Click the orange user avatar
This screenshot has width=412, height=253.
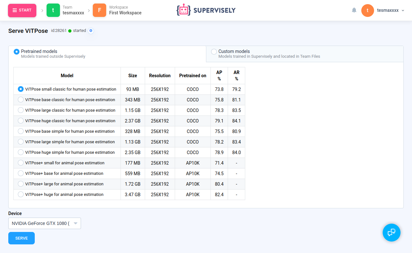click(368, 10)
